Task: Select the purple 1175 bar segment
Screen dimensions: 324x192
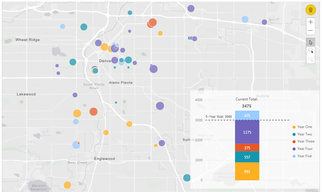Action: tap(247, 132)
